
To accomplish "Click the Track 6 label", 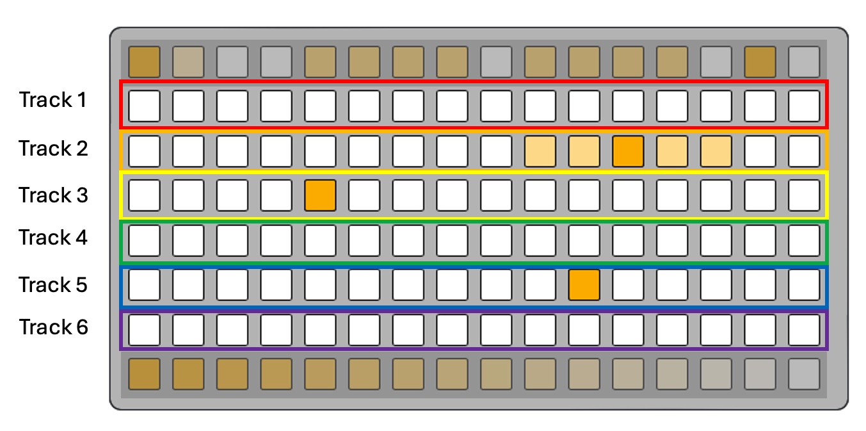I will (54, 327).
